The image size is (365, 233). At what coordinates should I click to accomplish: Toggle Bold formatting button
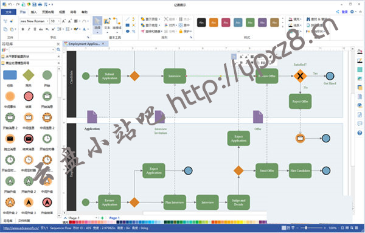tap(23, 29)
